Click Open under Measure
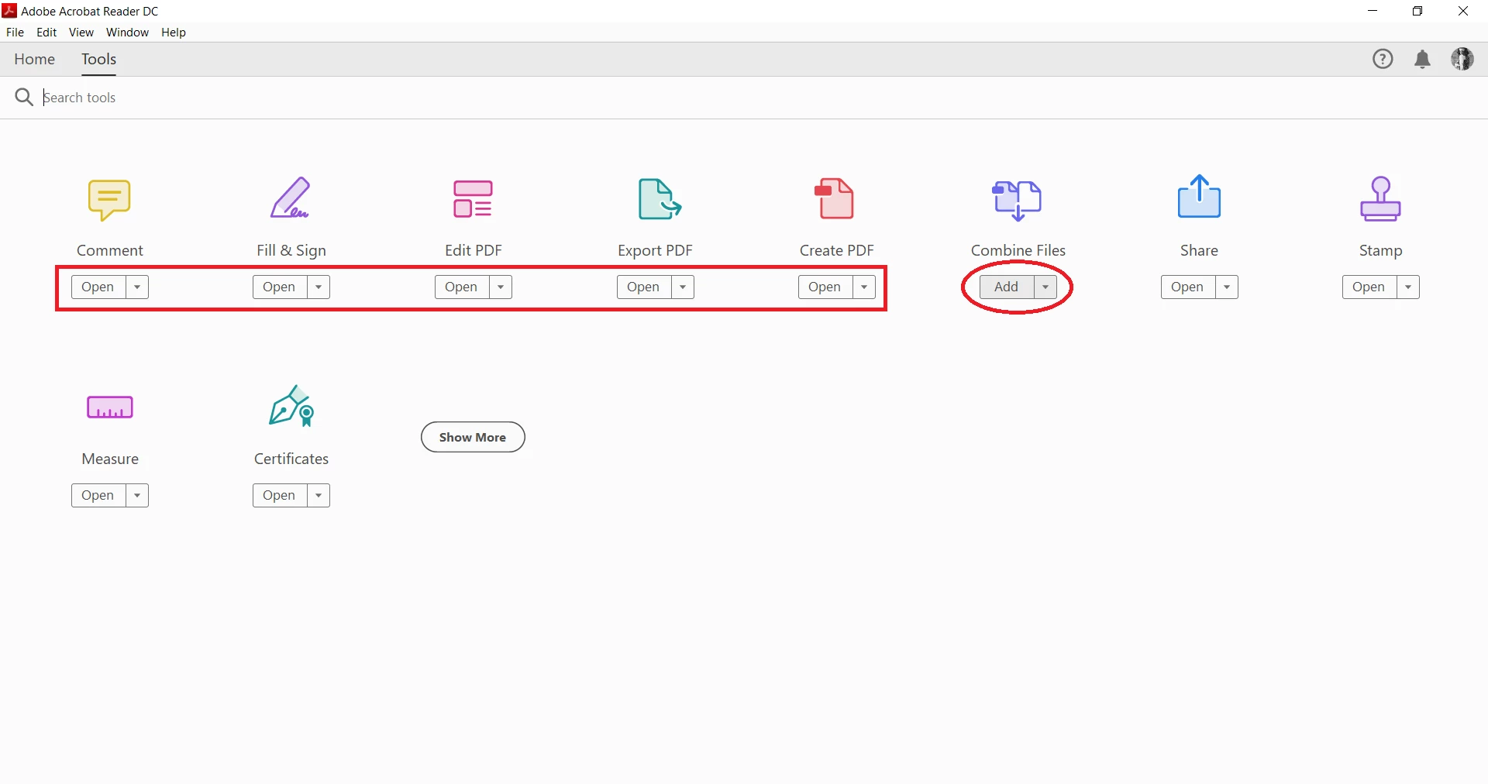 tap(98, 495)
